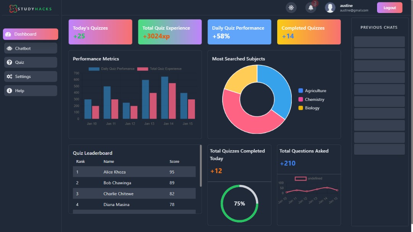Click the gears icon beside Settings
413x232 pixels.
tap(9, 76)
